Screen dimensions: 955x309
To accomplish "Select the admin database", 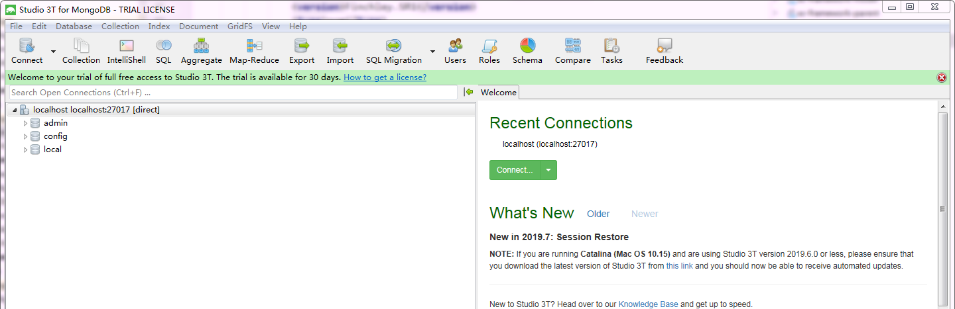I will (x=56, y=123).
